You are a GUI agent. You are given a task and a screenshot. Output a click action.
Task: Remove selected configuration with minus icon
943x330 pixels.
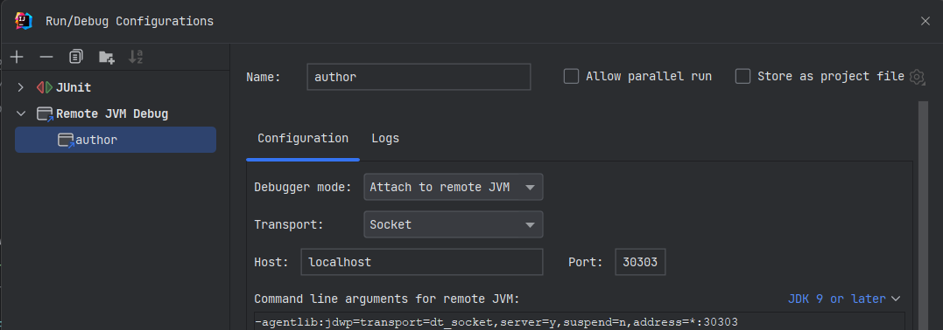[46, 57]
